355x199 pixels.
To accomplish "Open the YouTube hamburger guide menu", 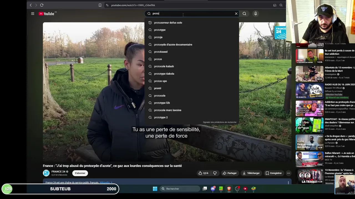I will coord(32,14).
